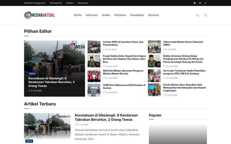Click the 13 Juli 2026 date text
The height and width of the screenshot is (144, 231).
pos(111,49)
